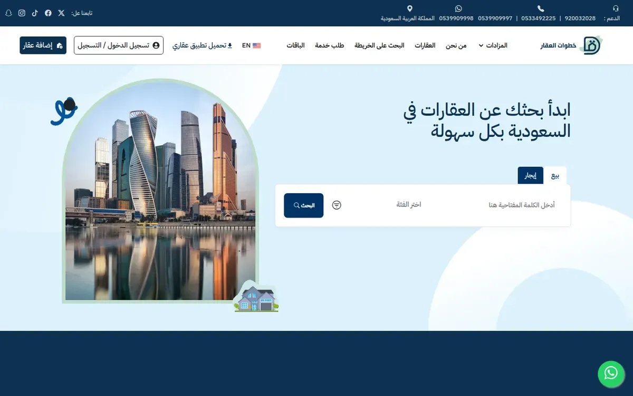633x396 pixels.
Task: Click the US flag language icon
Action: pos(256,45)
